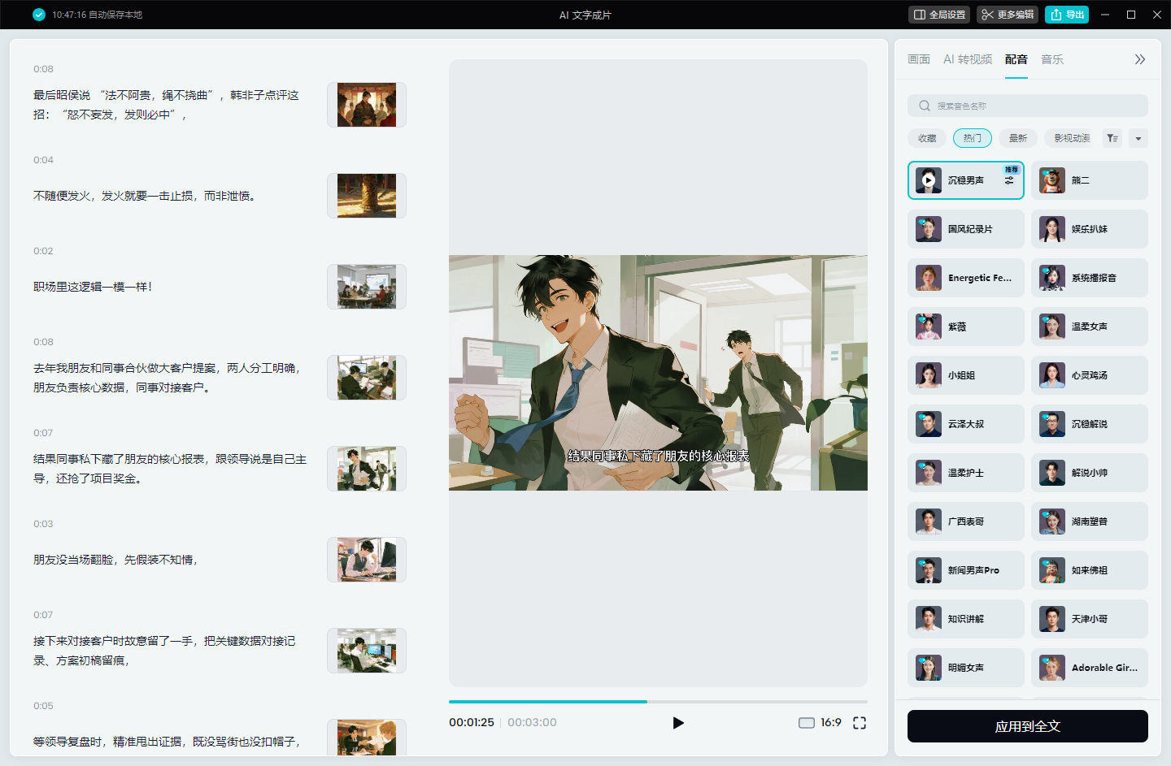1171x766 pixels.
Task: Select the 影视动漫 category chip
Action: pyautogui.click(x=1072, y=138)
